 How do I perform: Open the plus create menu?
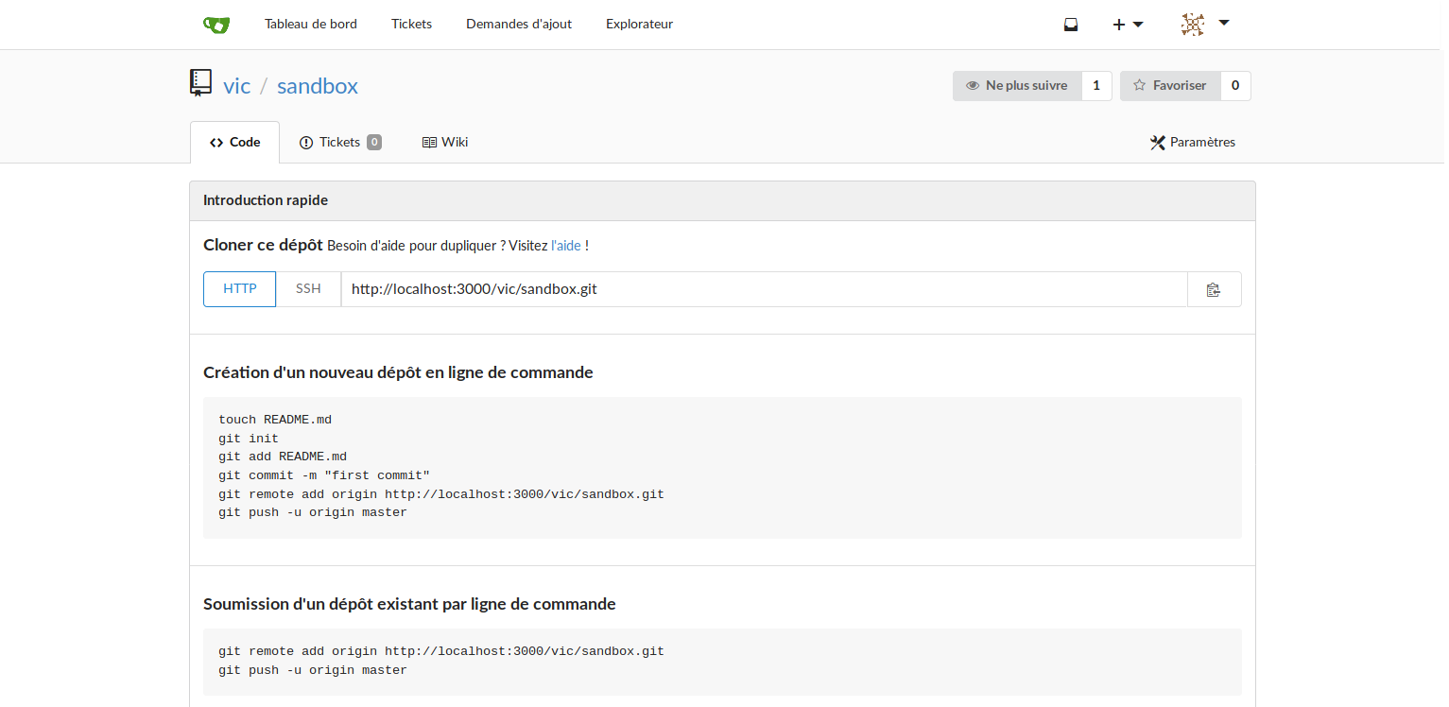(1128, 25)
